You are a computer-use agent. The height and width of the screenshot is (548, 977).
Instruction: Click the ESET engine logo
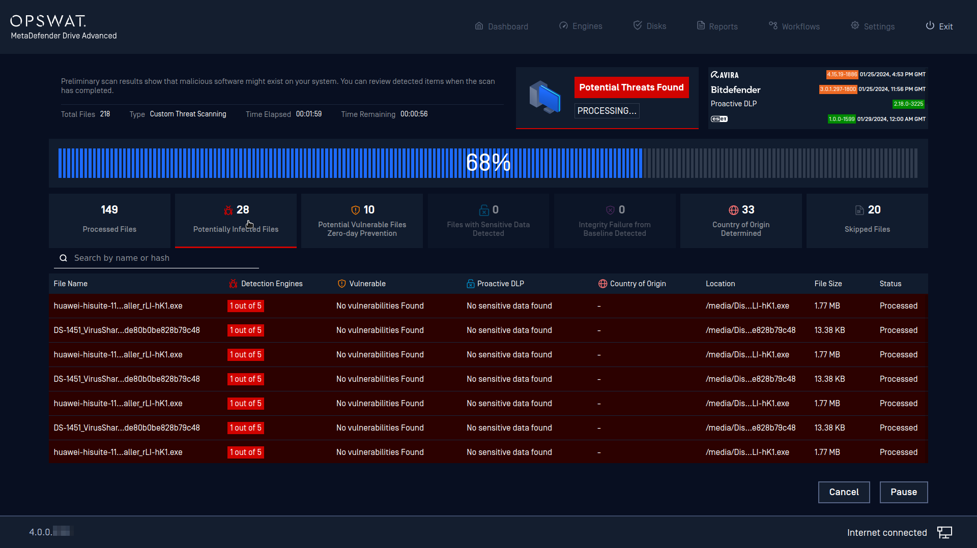point(719,119)
